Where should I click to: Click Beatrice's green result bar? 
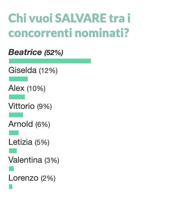[x=50, y=61]
